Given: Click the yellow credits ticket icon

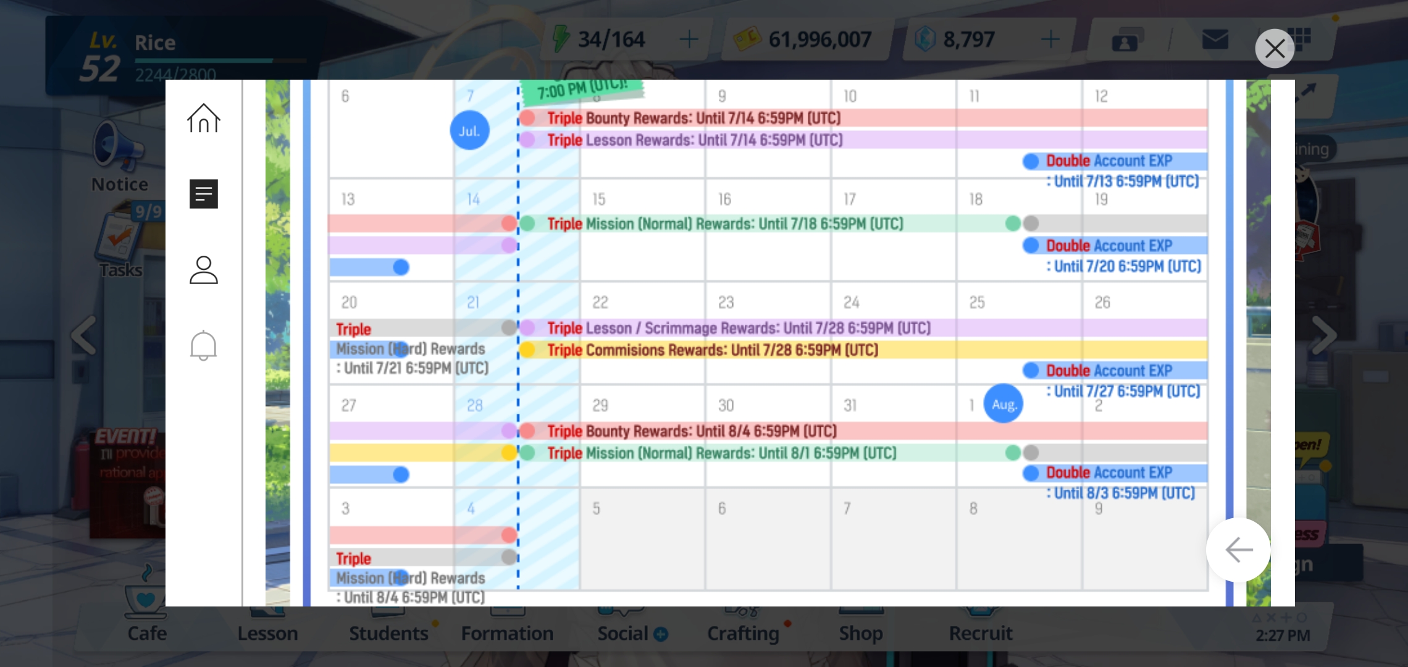Looking at the screenshot, I should pyautogui.click(x=747, y=40).
